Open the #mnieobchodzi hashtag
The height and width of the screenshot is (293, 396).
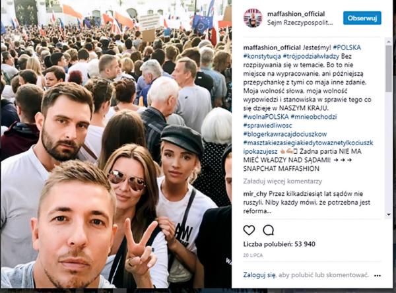(313, 117)
